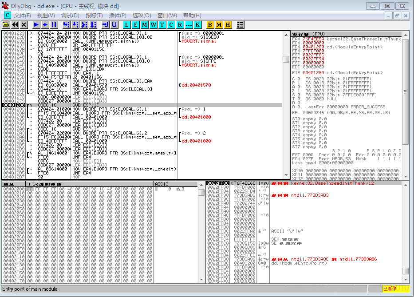Click the disassembly pane scrollbar thumb
Screen dimensions: 414x297
click(286, 59)
